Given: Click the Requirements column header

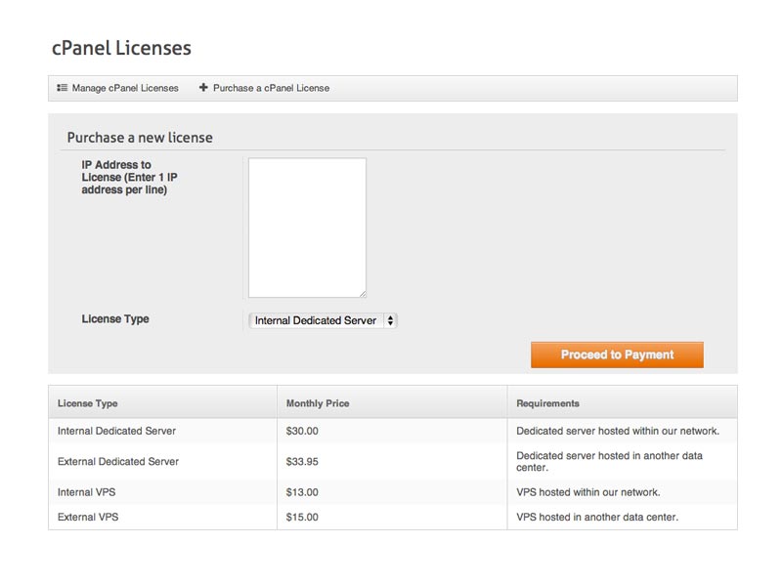Looking at the screenshot, I should coord(622,402).
